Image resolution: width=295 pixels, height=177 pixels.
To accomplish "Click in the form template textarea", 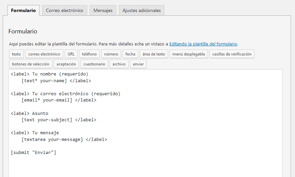I will tap(145, 123).
